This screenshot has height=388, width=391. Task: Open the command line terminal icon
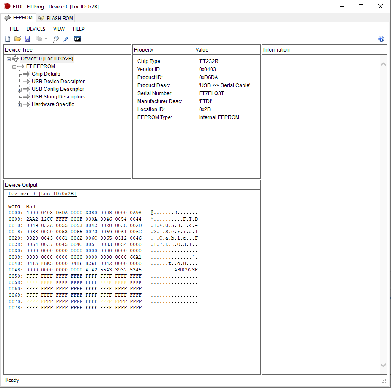tap(77, 39)
